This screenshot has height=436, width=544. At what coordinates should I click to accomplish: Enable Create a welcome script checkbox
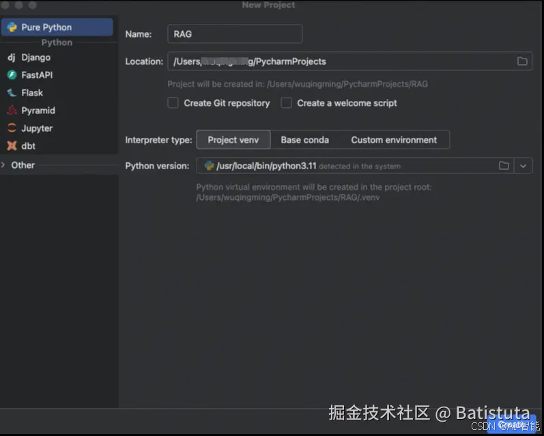(x=286, y=103)
